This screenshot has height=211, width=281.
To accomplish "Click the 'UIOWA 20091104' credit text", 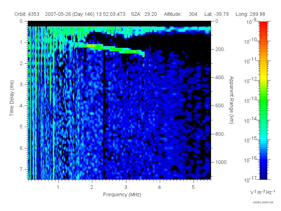I will [x=263, y=203].
